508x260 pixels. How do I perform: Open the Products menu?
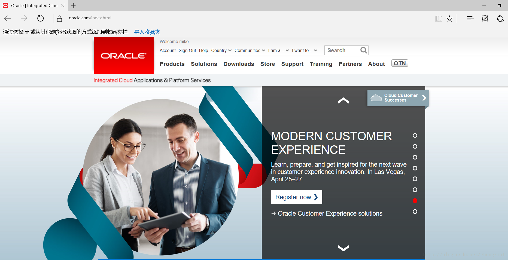pyautogui.click(x=172, y=64)
